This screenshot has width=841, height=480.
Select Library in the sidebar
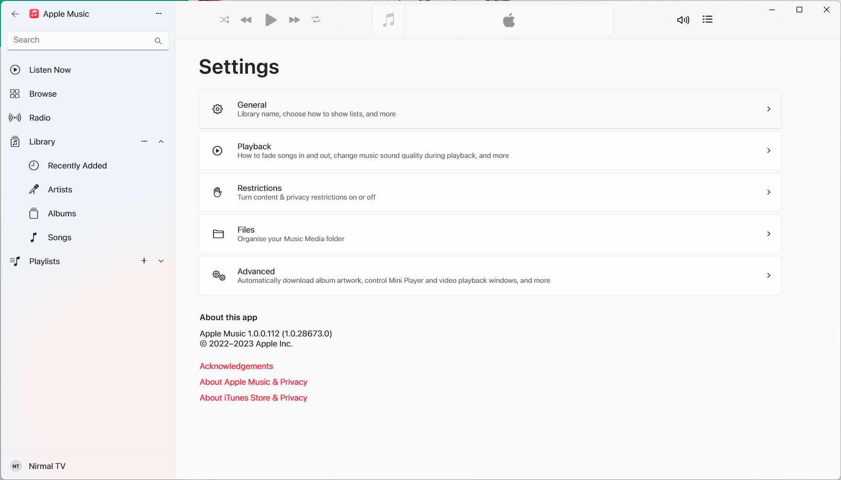89,142
